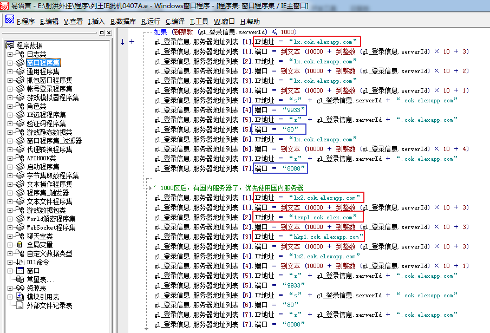The image size is (490, 333).
Task: Open the 常量表 icon entry
Action: [x=21, y=279]
